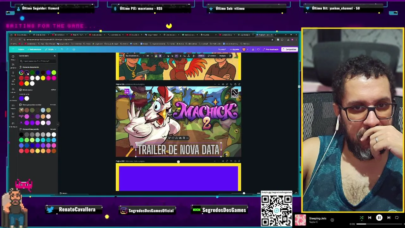The image size is (405, 228).
Task: Choose black from default solid colors
Action: pyautogui.click(x=21, y=135)
